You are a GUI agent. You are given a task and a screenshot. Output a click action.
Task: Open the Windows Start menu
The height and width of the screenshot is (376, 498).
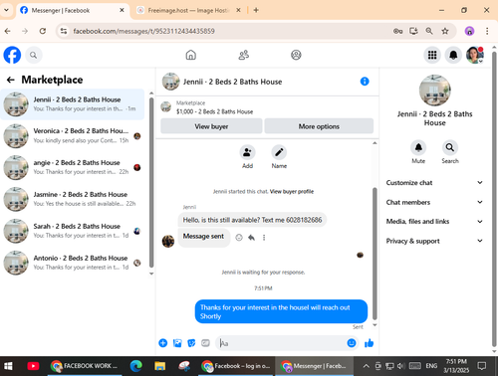(8, 366)
